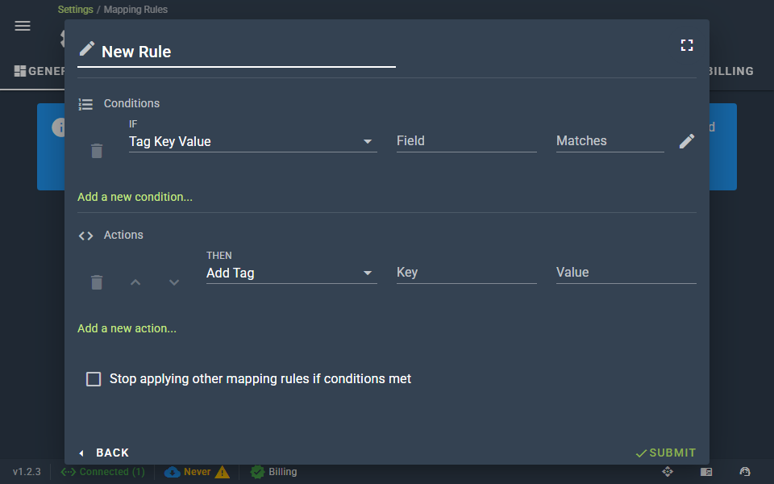Click the green Billing verified badge
The image size is (774, 484).
click(x=257, y=472)
